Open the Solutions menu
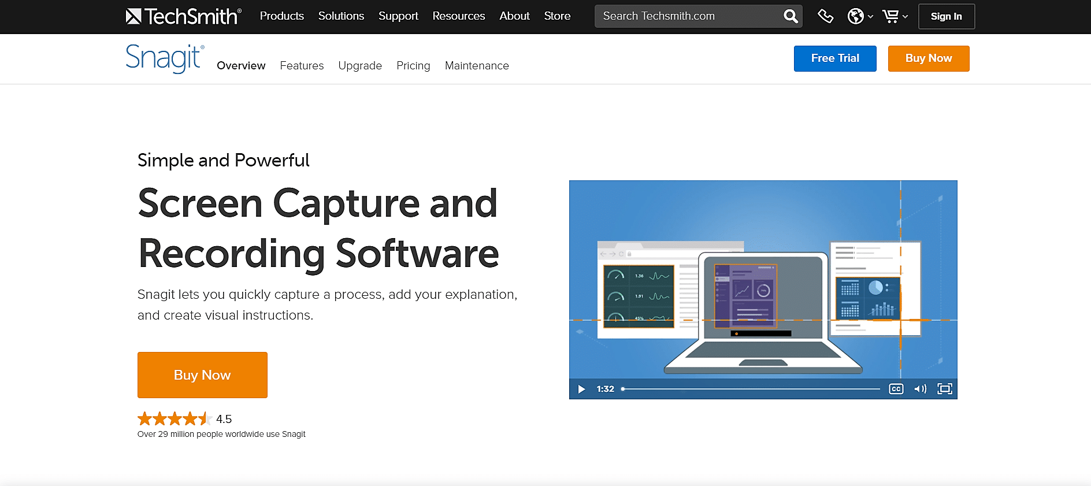Viewport: 1091px width, 486px height. tap(341, 16)
